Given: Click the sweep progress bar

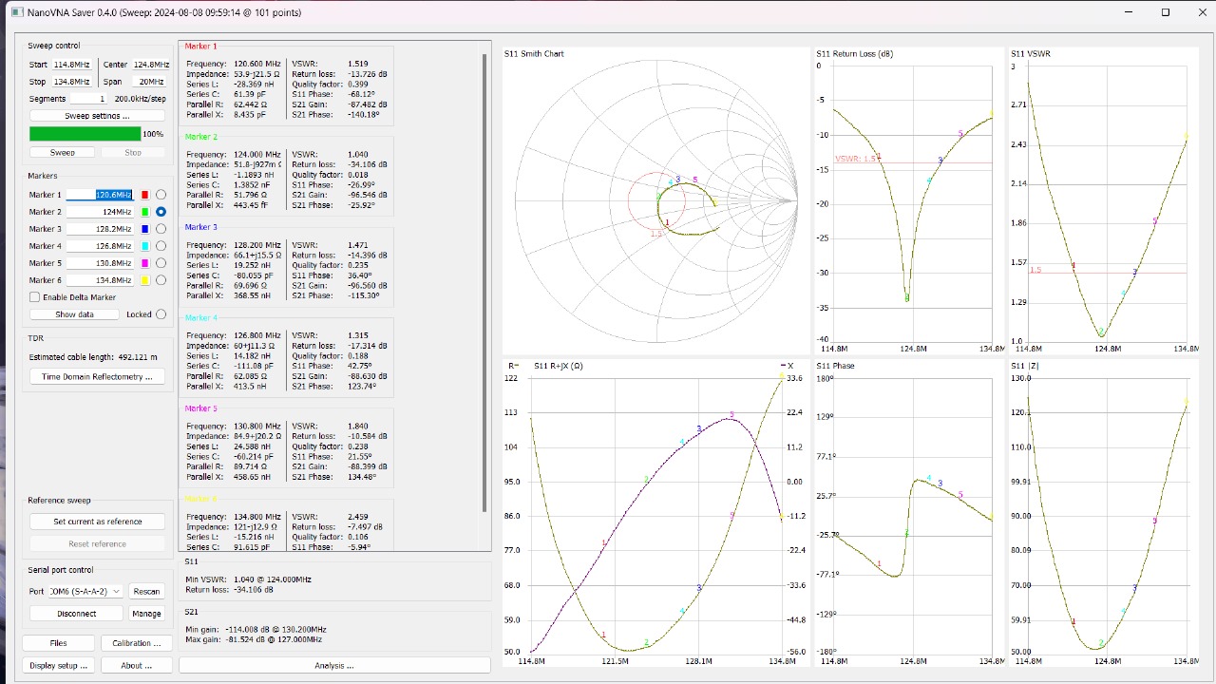Looking at the screenshot, I should point(85,134).
